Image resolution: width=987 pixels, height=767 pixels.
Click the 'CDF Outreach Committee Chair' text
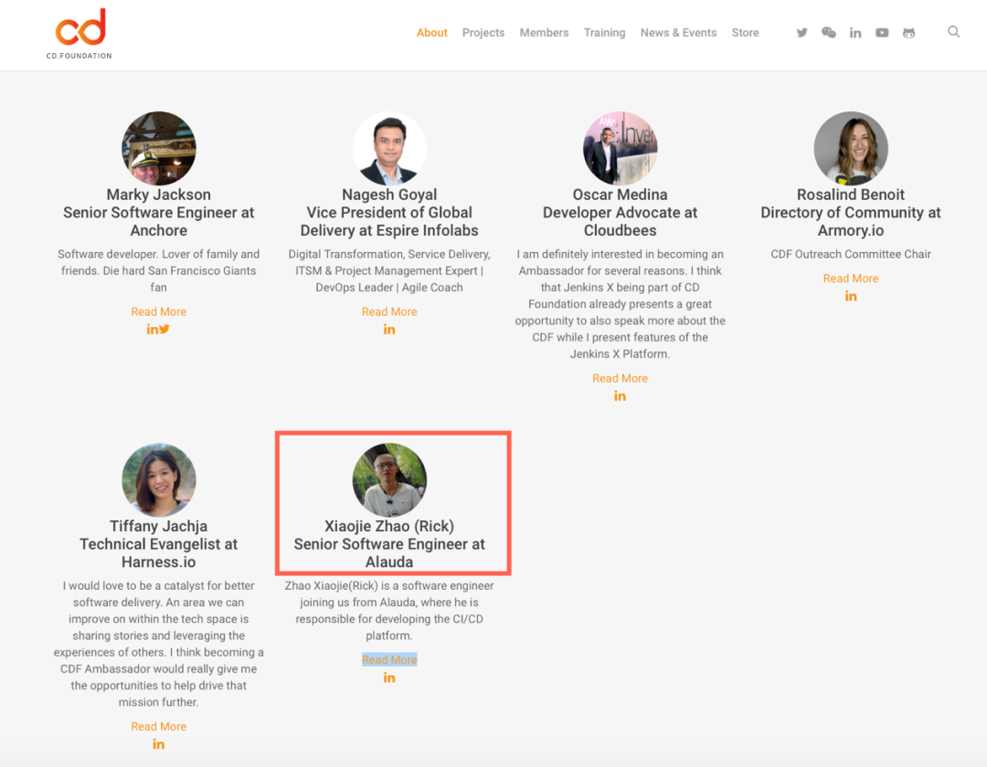tap(851, 255)
